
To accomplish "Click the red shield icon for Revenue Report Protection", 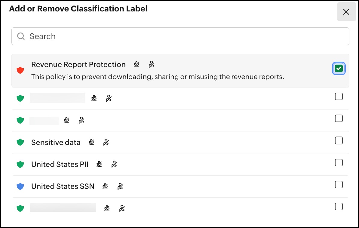I will click(x=20, y=70).
